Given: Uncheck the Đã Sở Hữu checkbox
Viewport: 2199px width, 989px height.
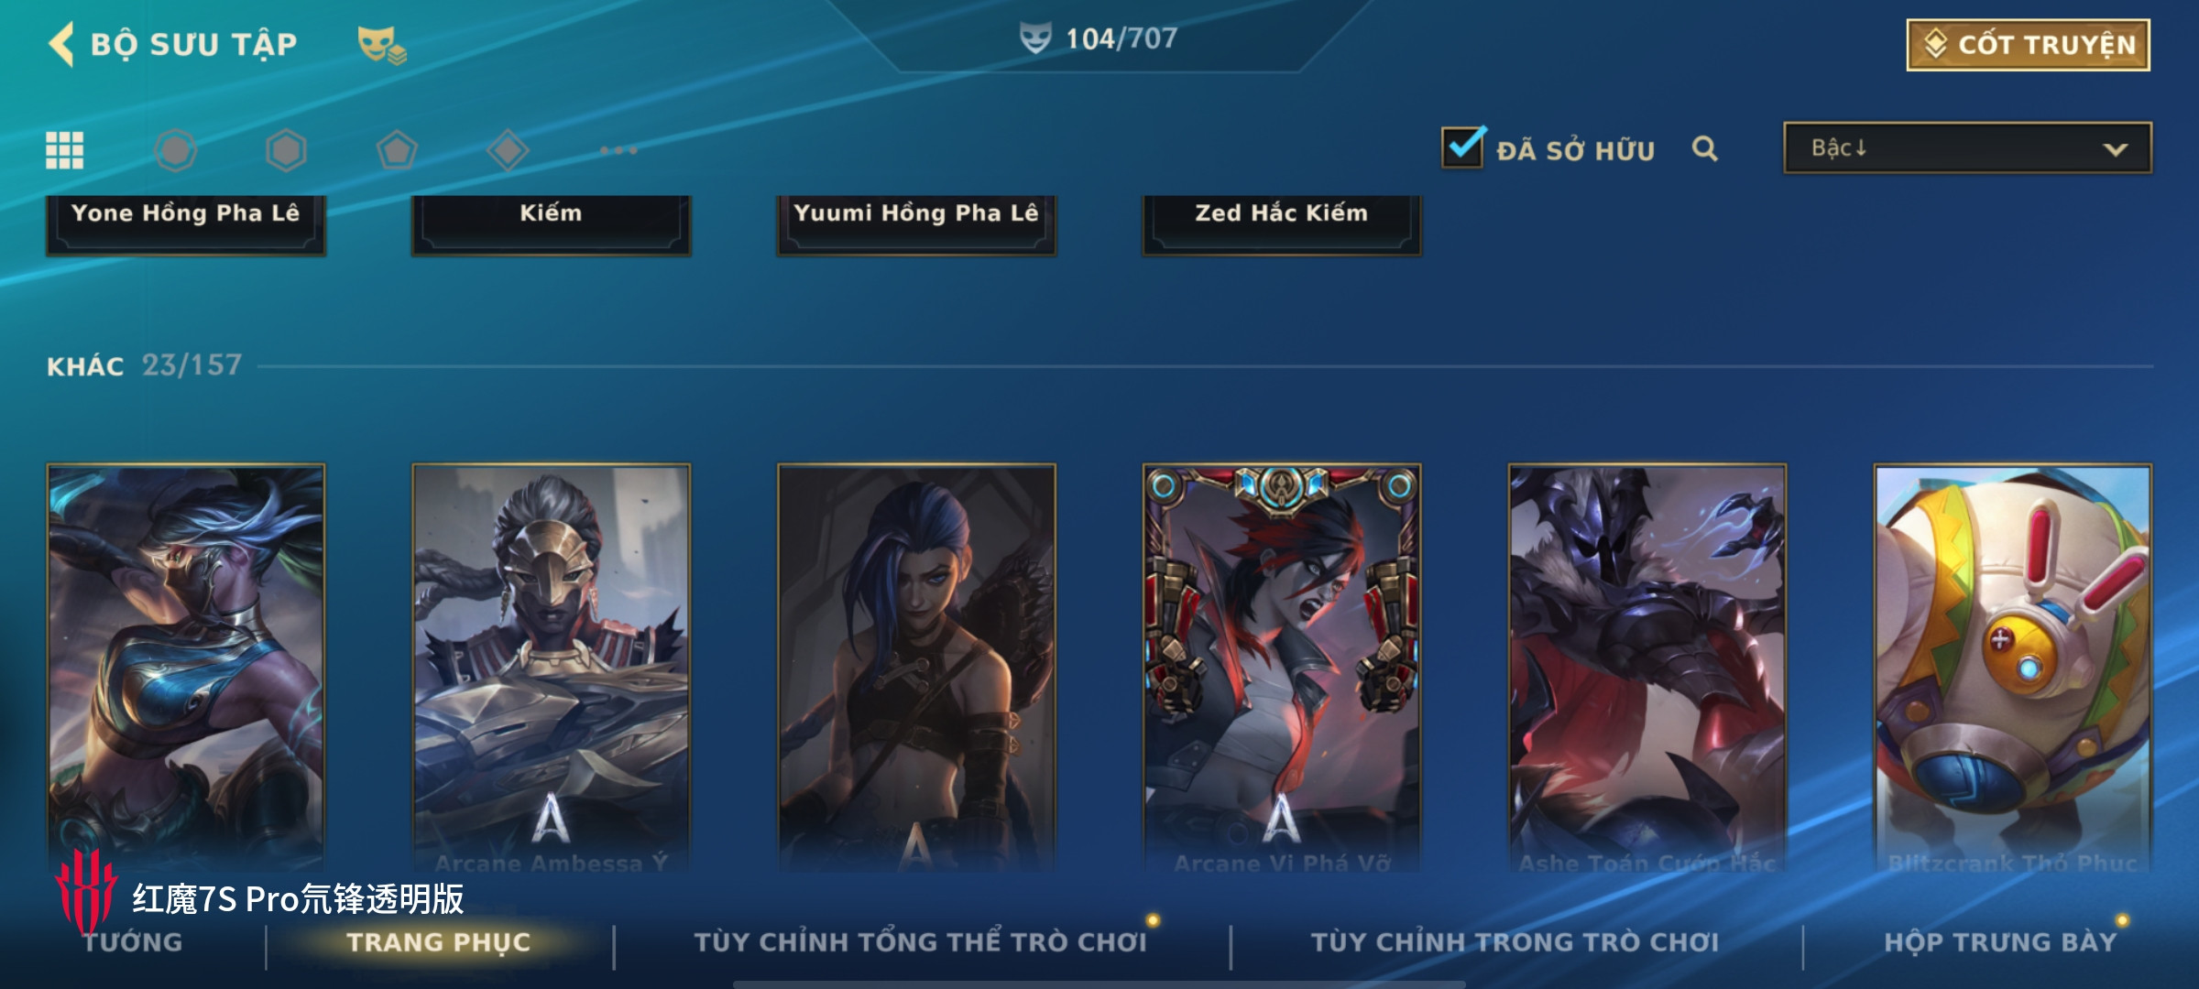Looking at the screenshot, I should click(1463, 147).
